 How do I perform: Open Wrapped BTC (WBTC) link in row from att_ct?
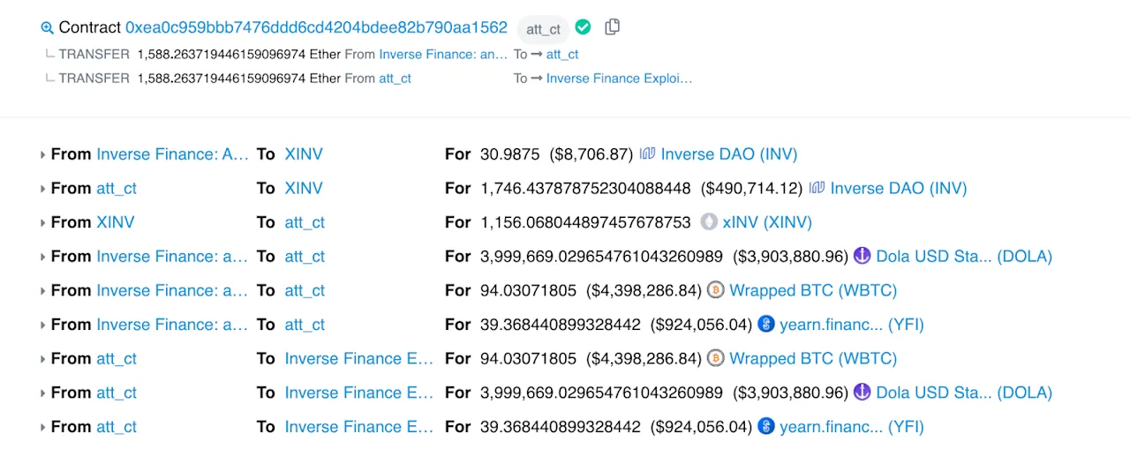pos(813,358)
